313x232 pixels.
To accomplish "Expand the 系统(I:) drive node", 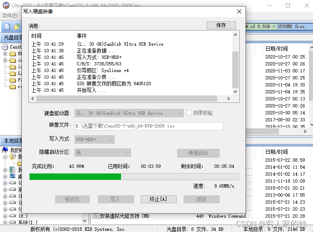I will [5, 222].
